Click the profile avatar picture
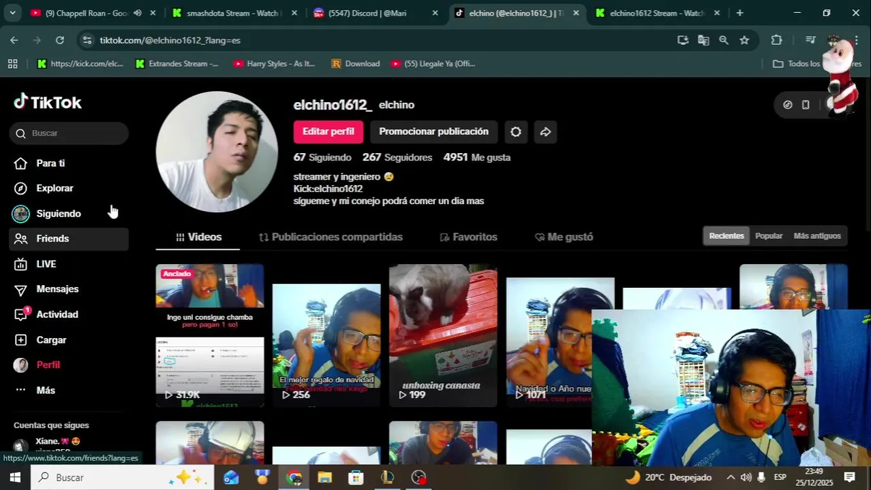Image resolution: width=871 pixels, height=490 pixels. point(217,152)
